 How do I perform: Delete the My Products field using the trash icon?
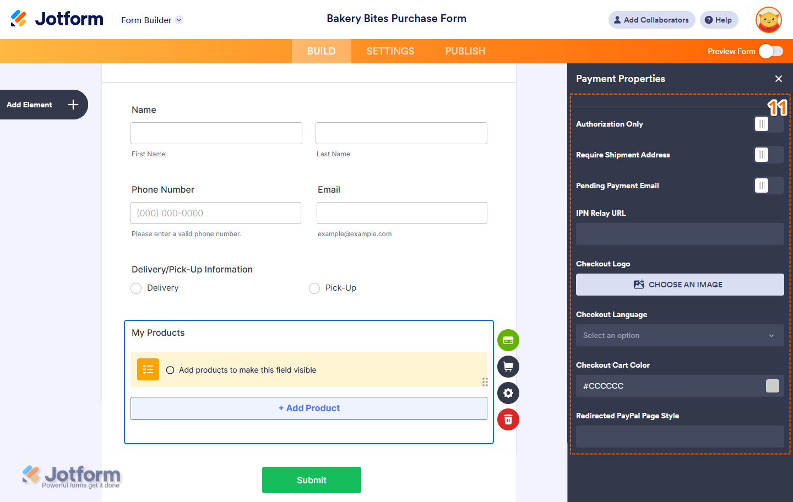click(x=508, y=419)
